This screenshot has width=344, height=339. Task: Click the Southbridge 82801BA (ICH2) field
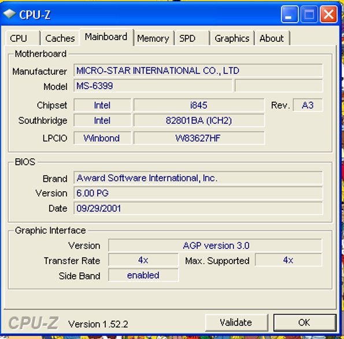pos(199,121)
